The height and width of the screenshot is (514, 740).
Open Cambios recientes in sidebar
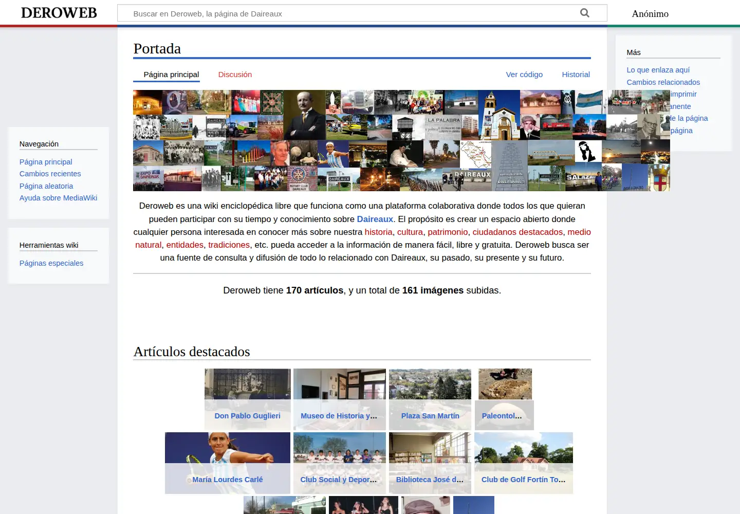(x=50, y=174)
